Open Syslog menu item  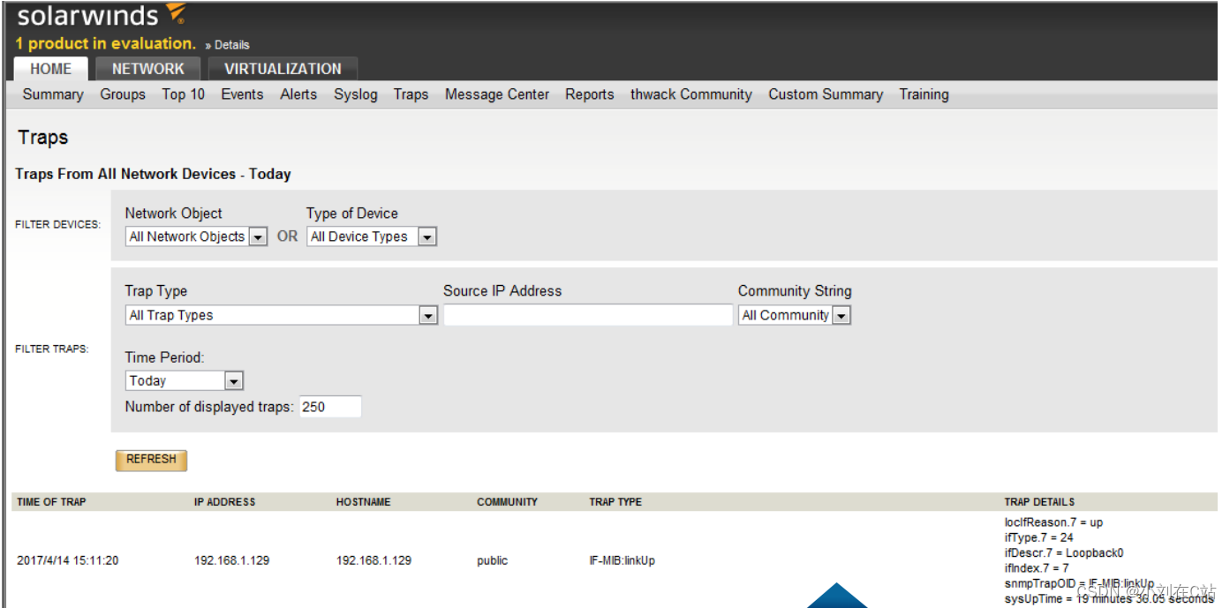pos(356,94)
